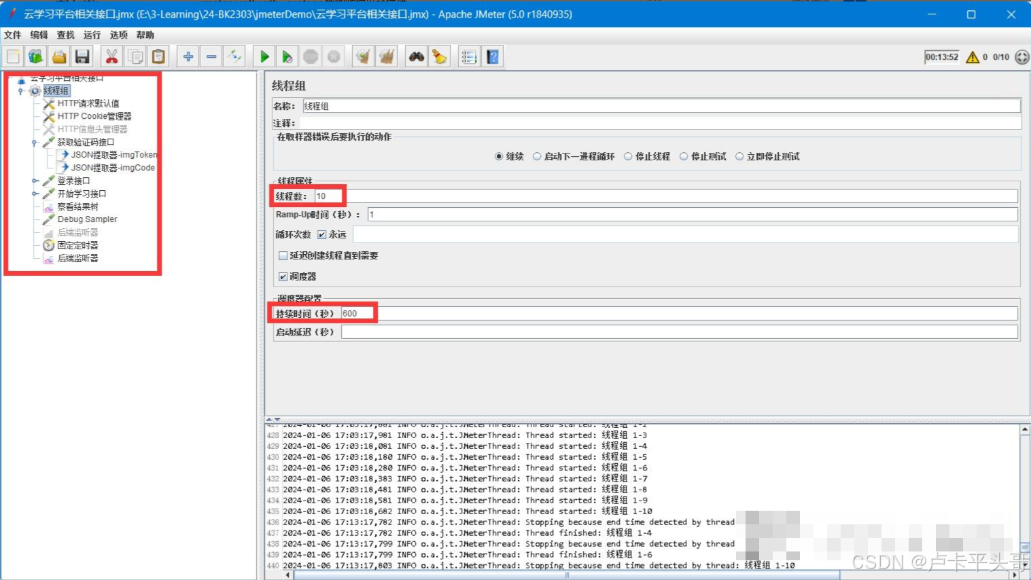Toggle the 永远 loop checkbox
The height and width of the screenshot is (580, 1031).
tap(322, 234)
